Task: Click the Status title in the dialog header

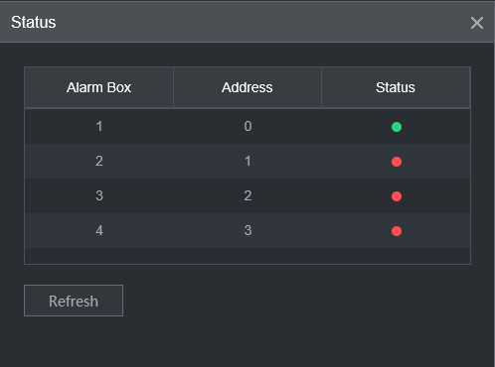Action: tap(34, 23)
